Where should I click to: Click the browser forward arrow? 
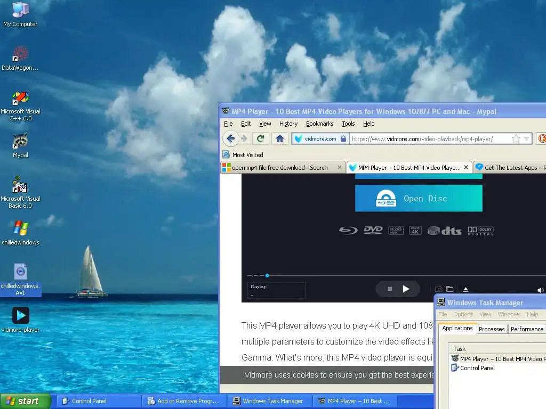coord(244,138)
